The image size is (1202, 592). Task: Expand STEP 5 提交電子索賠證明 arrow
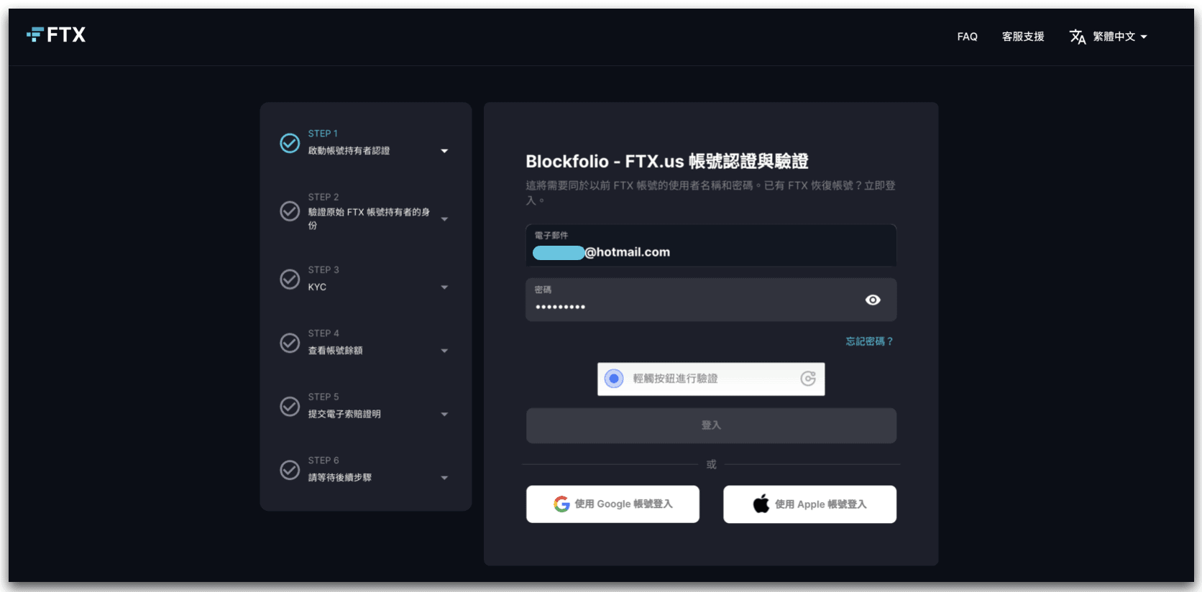point(444,415)
